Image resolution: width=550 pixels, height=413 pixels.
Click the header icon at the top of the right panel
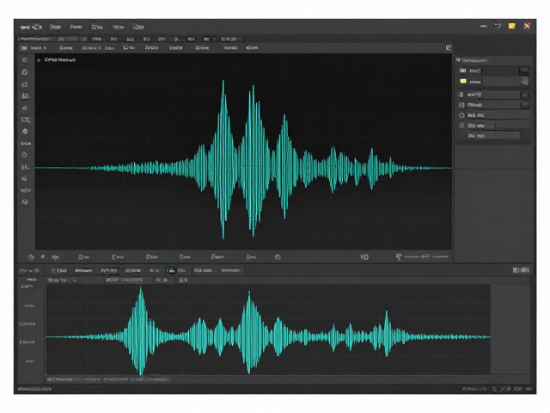[458, 60]
